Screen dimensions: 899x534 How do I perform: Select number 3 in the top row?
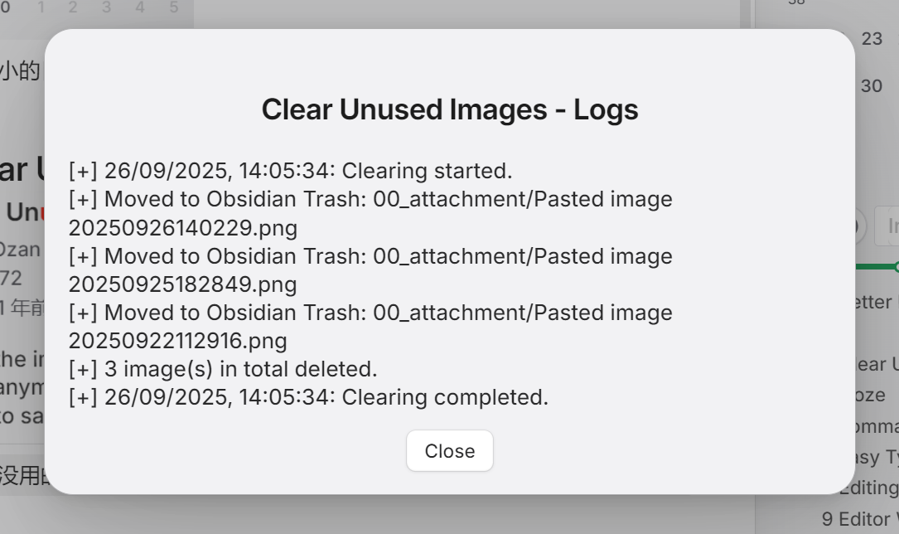106,8
